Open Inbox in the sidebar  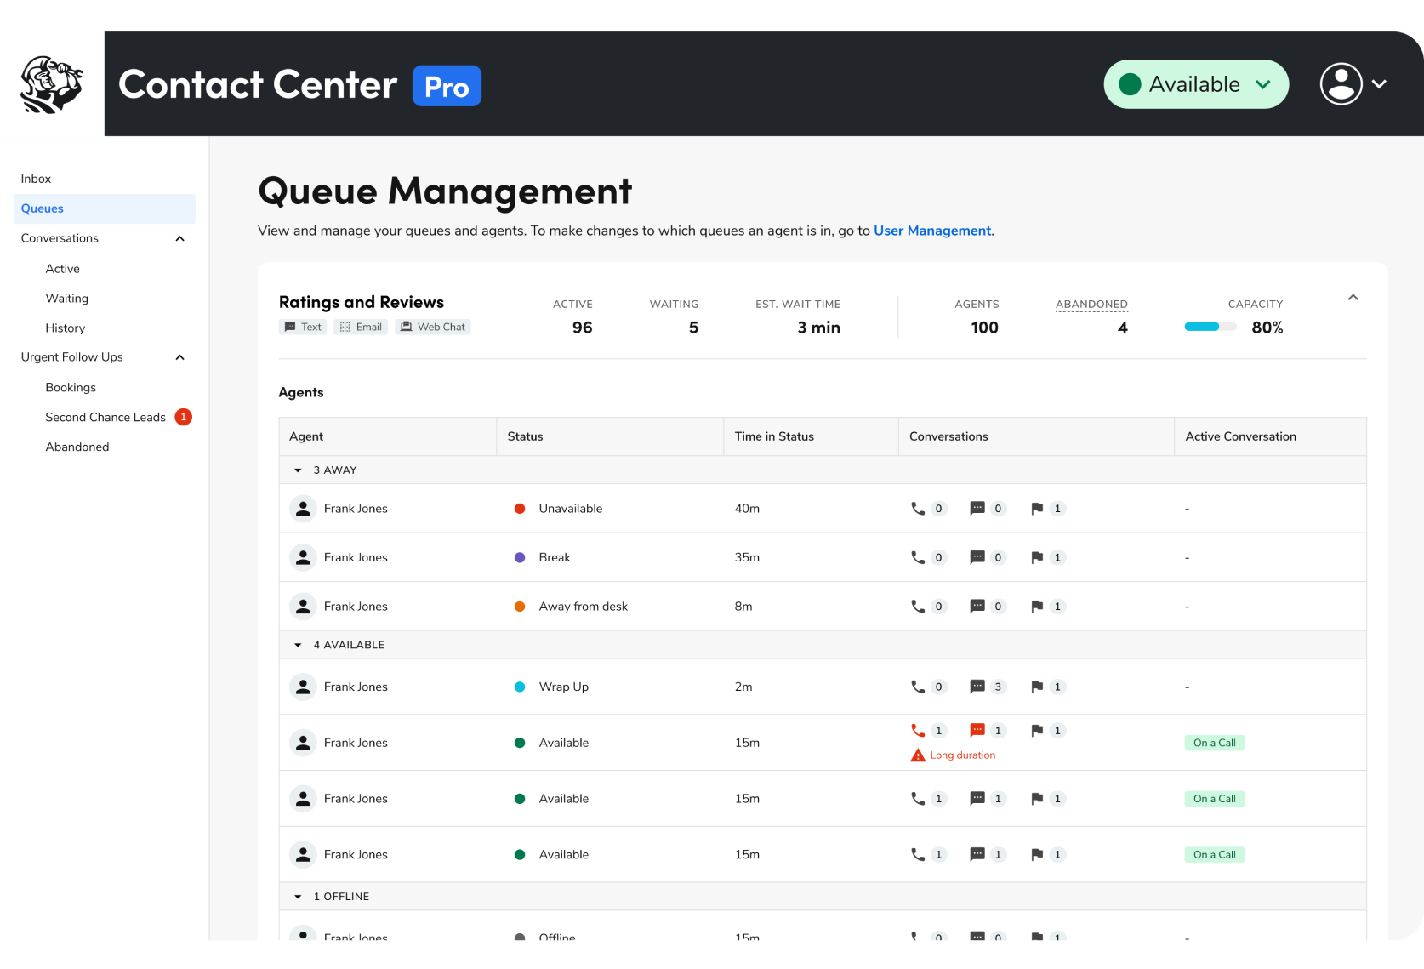[x=36, y=179]
